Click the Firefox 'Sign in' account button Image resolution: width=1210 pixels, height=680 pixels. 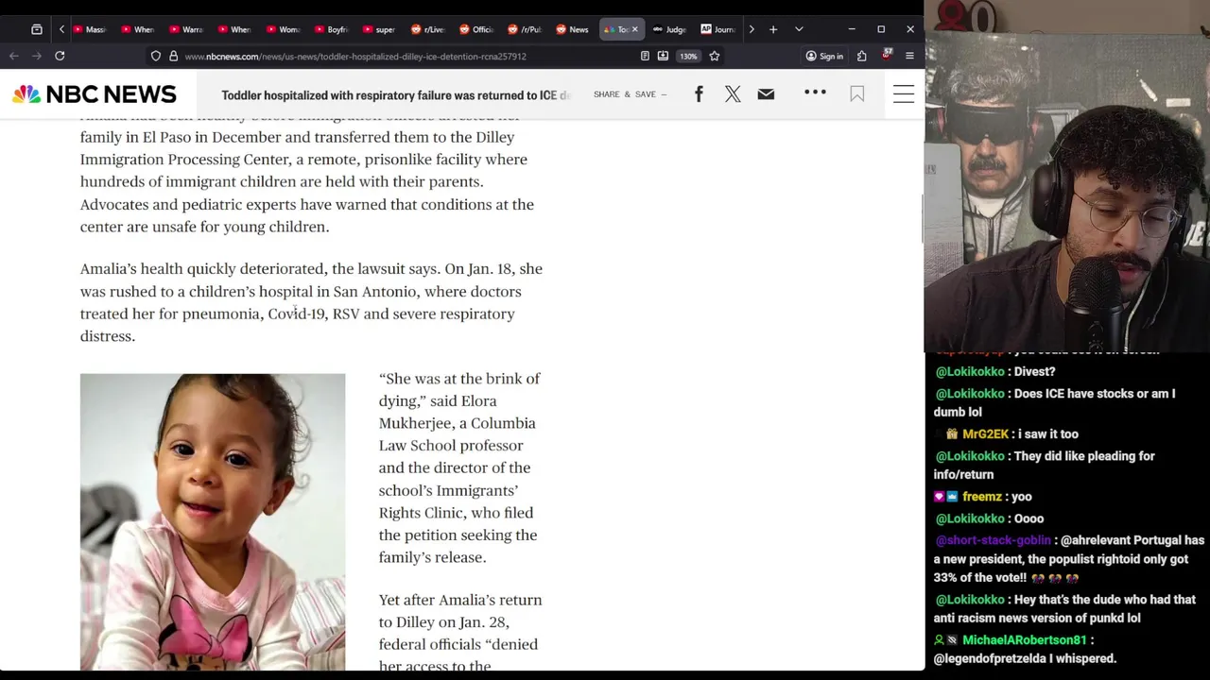pyautogui.click(x=824, y=56)
